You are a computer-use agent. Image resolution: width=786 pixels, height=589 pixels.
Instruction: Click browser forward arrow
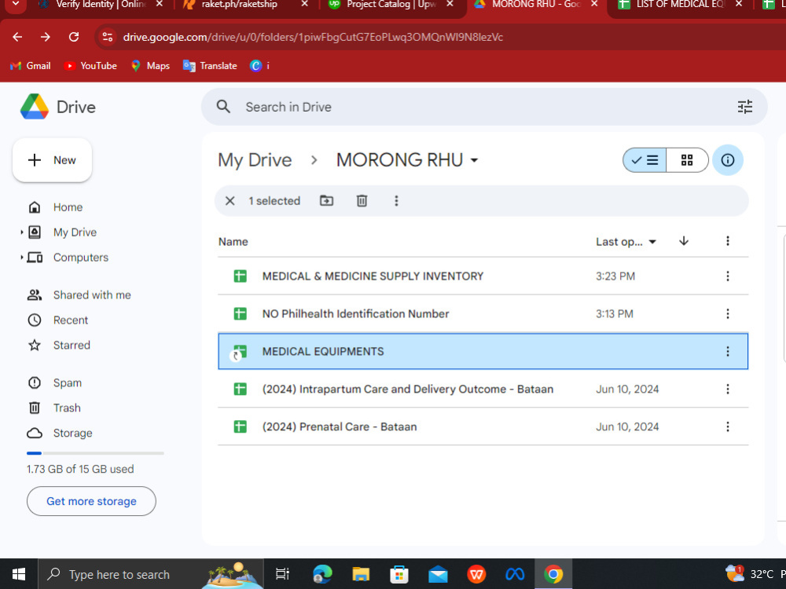(46, 37)
